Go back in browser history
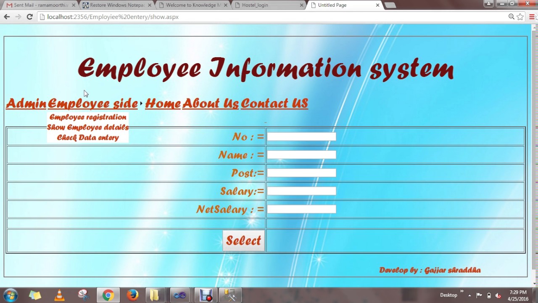 (7, 17)
